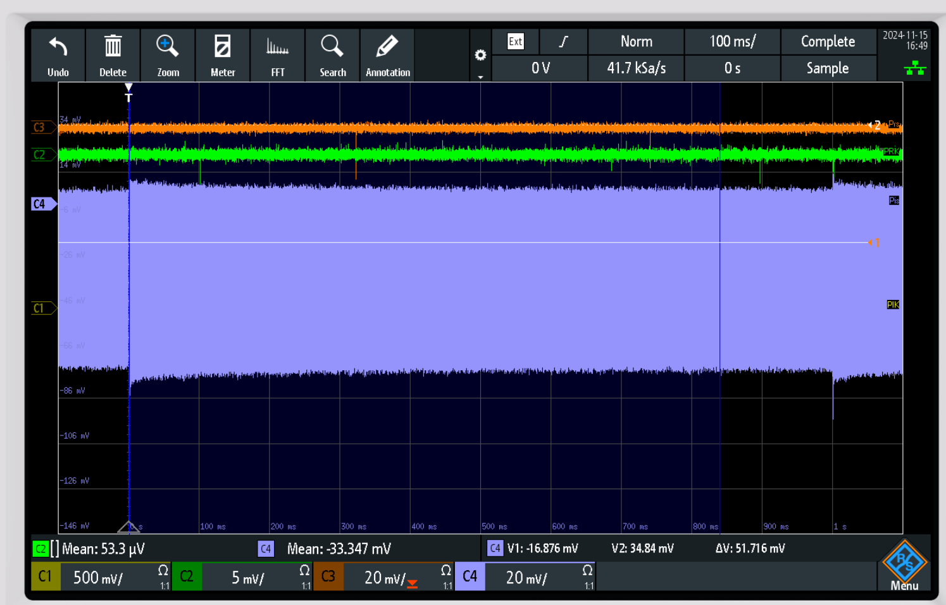The height and width of the screenshot is (605, 946).
Task: Click the green network status icon
Action: tap(914, 68)
